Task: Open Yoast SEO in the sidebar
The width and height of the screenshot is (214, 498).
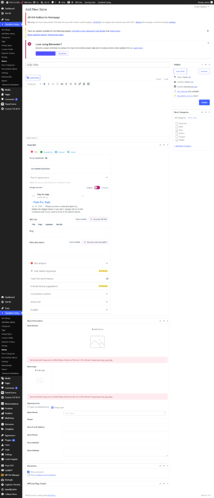Action: [11, 465]
